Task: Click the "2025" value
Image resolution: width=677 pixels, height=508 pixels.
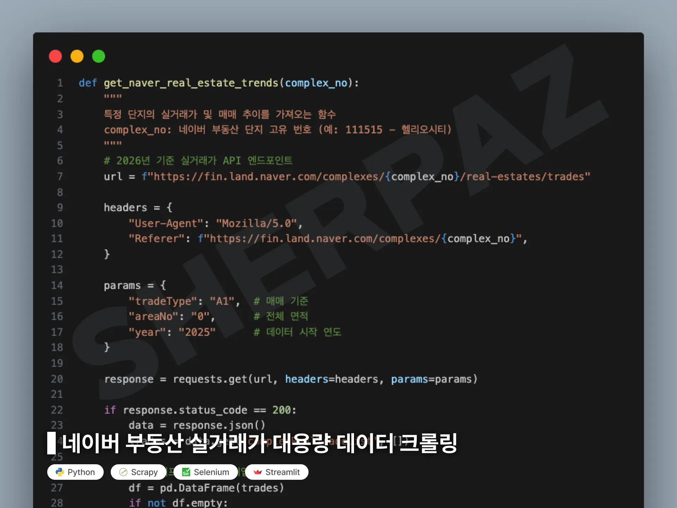Action: pyautogui.click(x=197, y=332)
